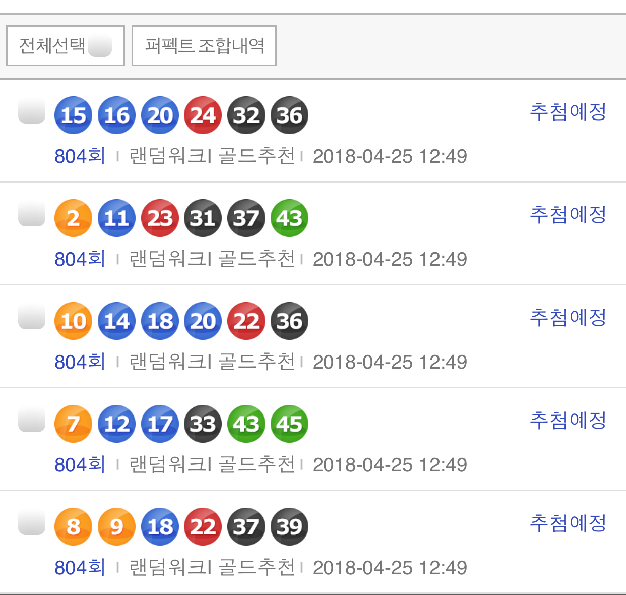Viewport: 626px width, 595px height.
Task: Click the 804회 link in second row
Action: click(x=80, y=259)
